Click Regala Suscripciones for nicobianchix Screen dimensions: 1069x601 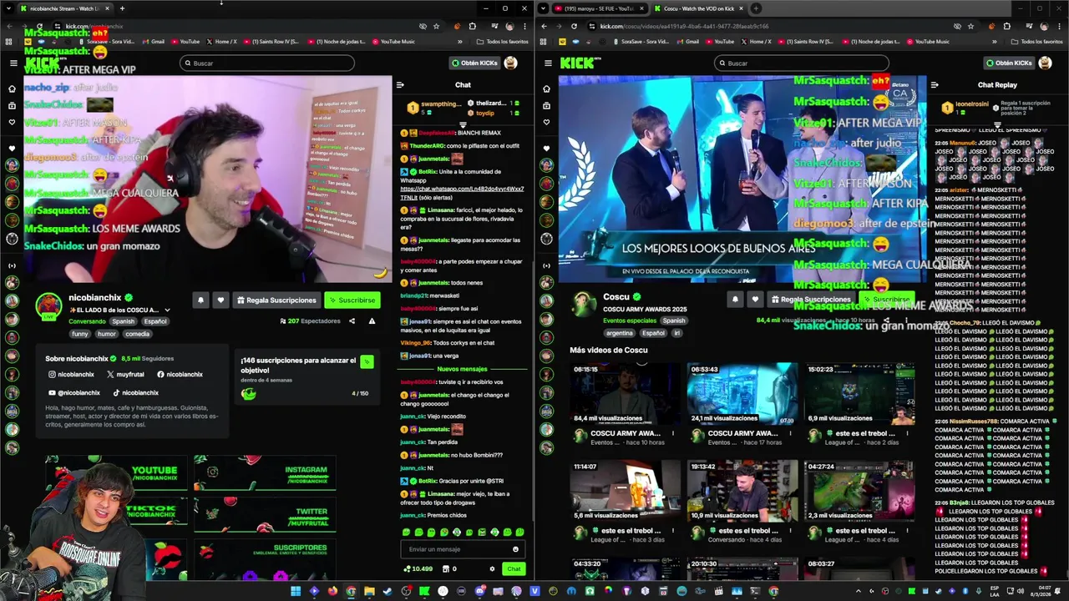tap(276, 300)
